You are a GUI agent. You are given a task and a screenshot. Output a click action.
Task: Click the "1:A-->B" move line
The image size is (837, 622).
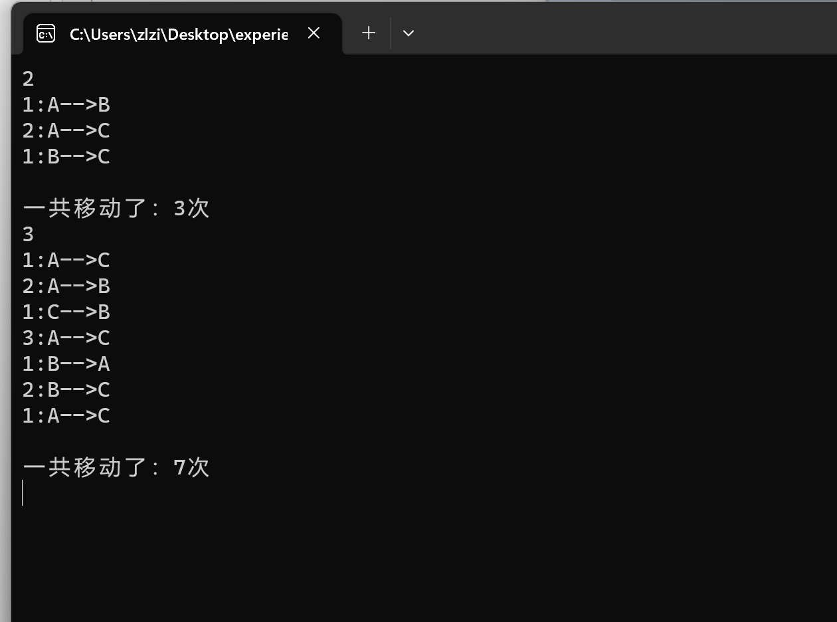coord(66,104)
